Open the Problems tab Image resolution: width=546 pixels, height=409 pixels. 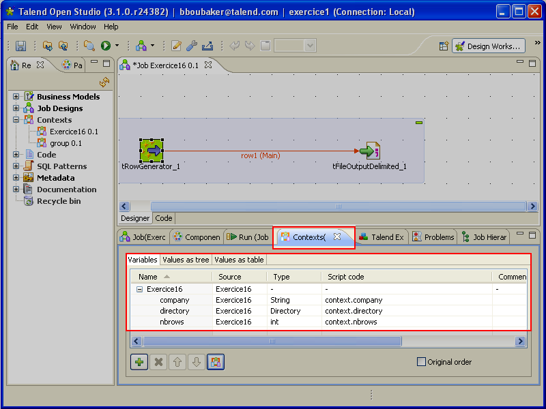pos(433,237)
